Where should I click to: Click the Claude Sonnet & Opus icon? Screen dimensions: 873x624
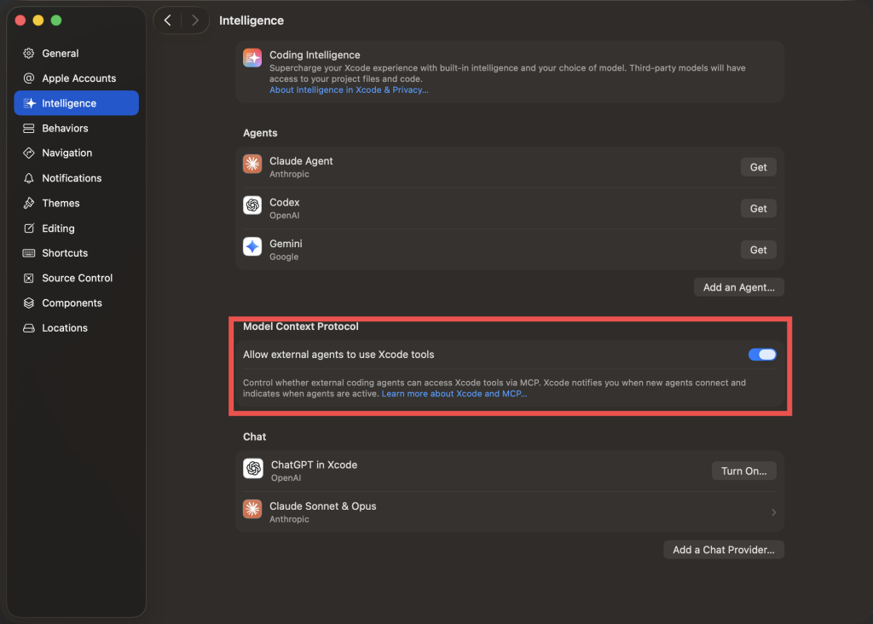(x=252, y=509)
